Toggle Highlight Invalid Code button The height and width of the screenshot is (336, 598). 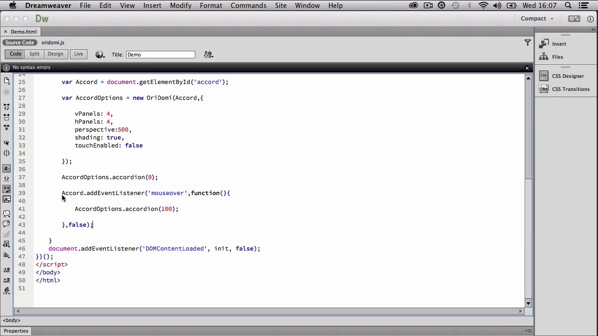pos(7,179)
